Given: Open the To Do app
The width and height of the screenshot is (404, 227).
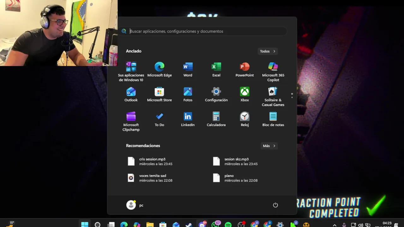Looking at the screenshot, I should (159, 119).
